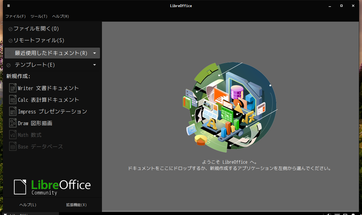
Task: Expand the テンプレート dropdown arrow
Action: (95, 65)
